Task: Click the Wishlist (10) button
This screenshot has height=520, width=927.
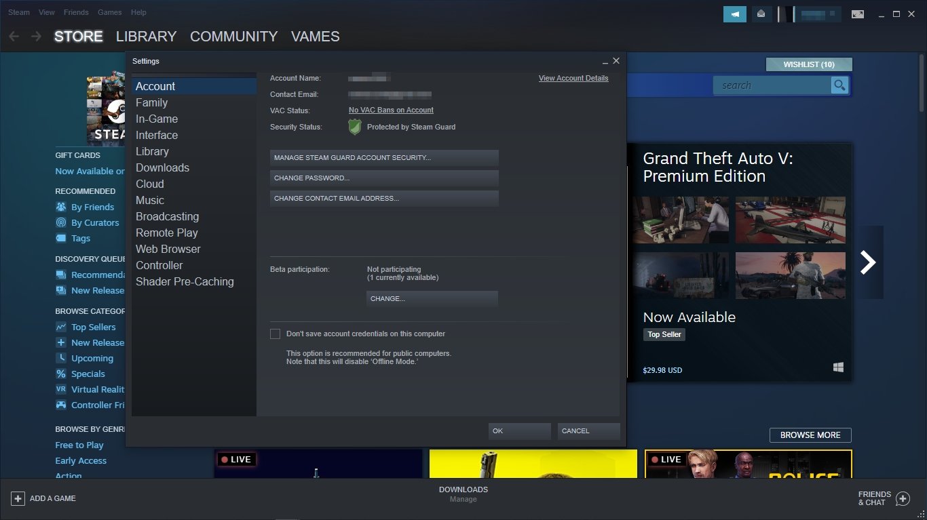Action: click(x=809, y=64)
